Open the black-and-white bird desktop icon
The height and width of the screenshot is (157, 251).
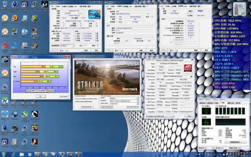point(35,114)
